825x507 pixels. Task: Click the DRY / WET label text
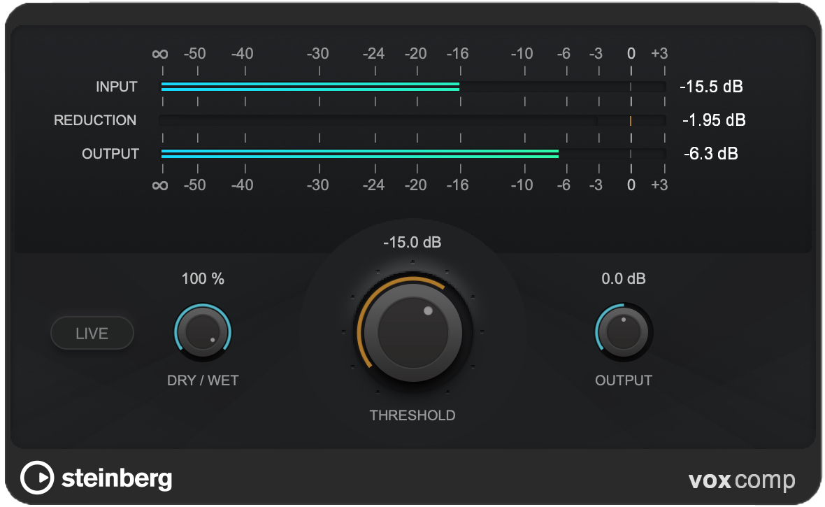coord(203,380)
